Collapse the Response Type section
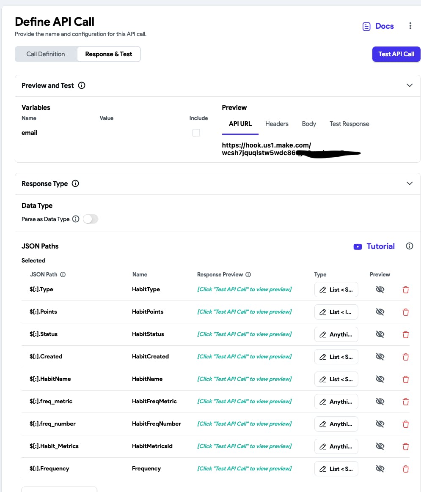Viewport: 421px width, 492px height. pos(409,183)
